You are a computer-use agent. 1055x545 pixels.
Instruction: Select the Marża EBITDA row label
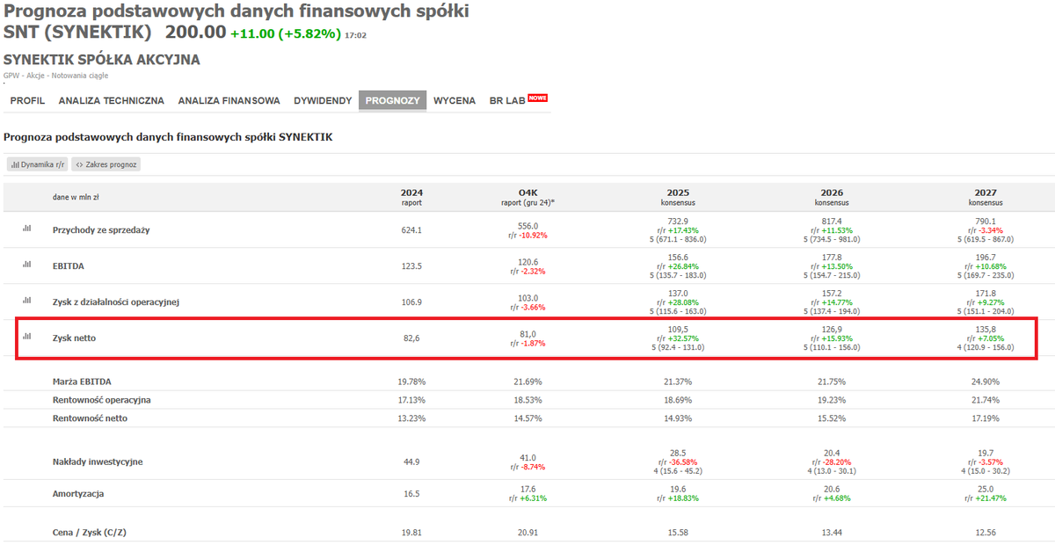pyautogui.click(x=82, y=381)
